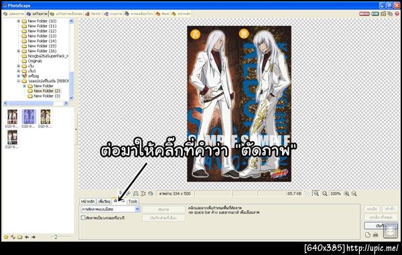402x255 pixels.
Task: Expand the plain New Folder child node
Action: click(x=24, y=86)
